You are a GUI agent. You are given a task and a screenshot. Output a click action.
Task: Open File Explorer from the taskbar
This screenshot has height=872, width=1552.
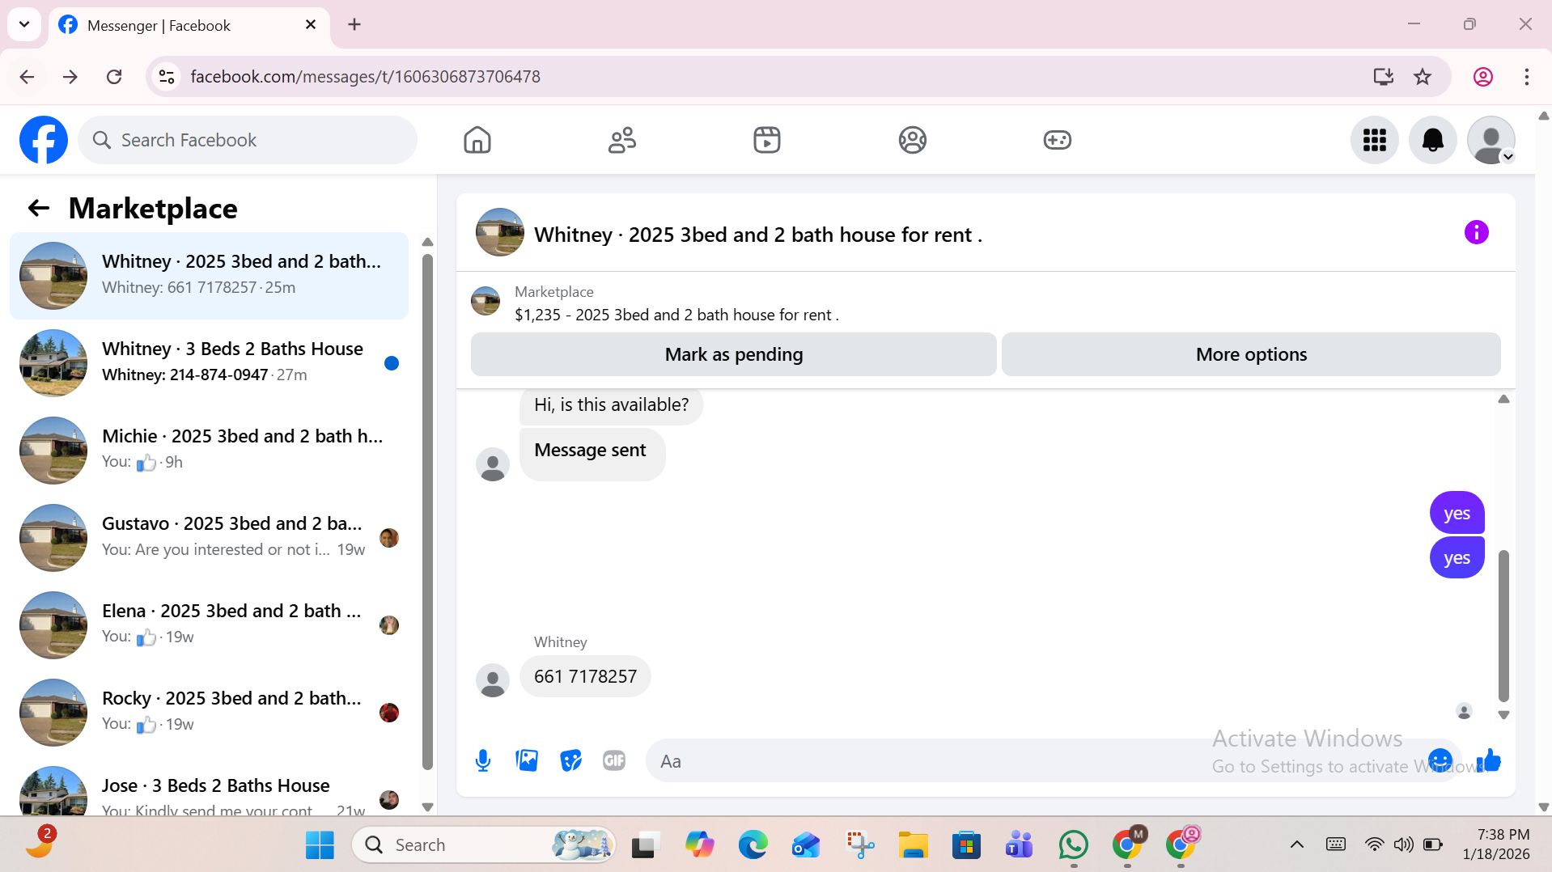click(x=913, y=844)
